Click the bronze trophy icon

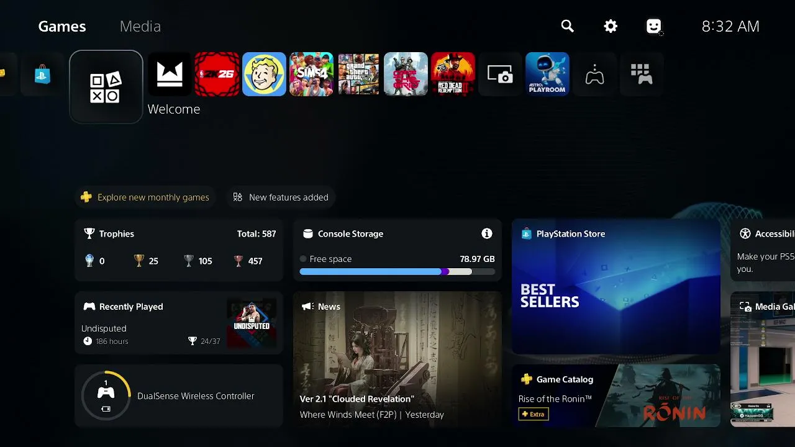(238, 261)
